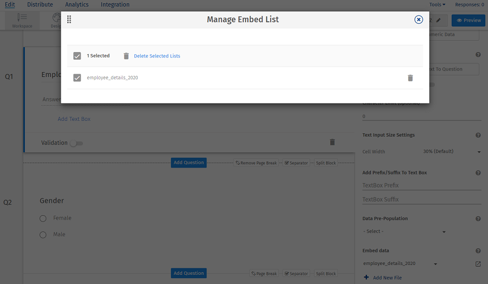Uncheck the select-all lists checkbox

(x=77, y=56)
